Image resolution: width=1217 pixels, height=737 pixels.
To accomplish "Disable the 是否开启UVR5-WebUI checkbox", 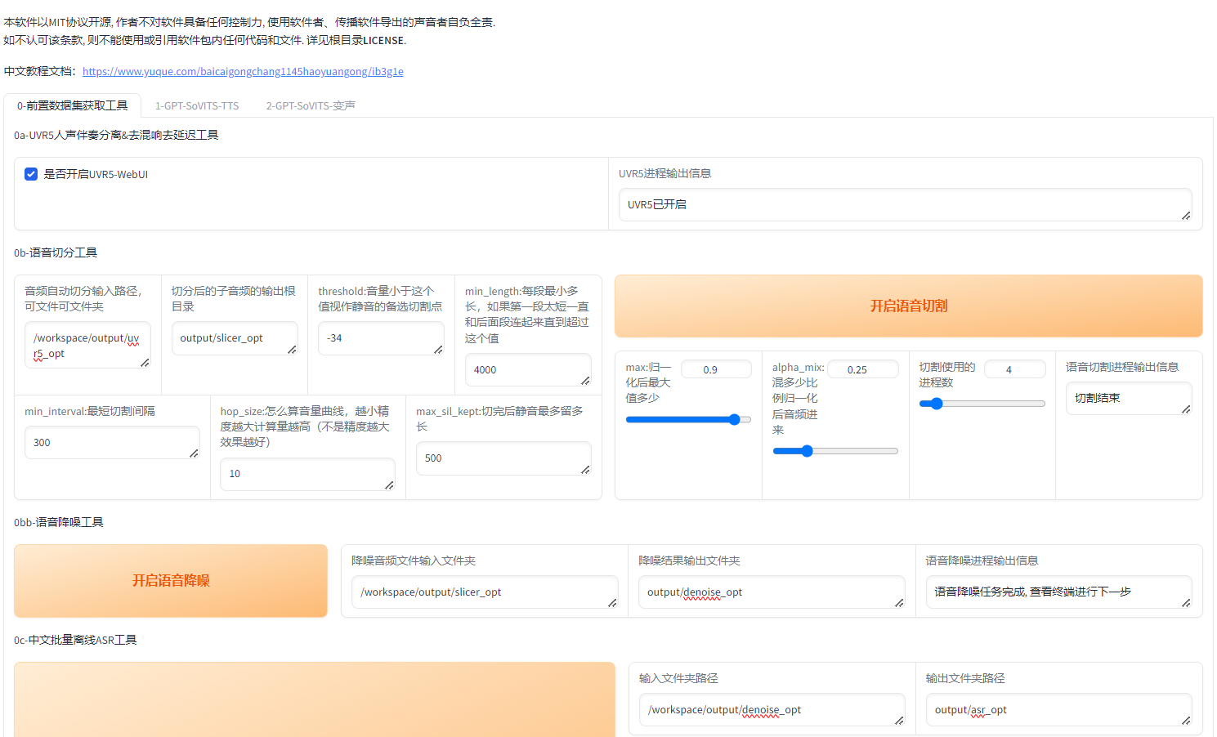I will click(x=30, y=173).
